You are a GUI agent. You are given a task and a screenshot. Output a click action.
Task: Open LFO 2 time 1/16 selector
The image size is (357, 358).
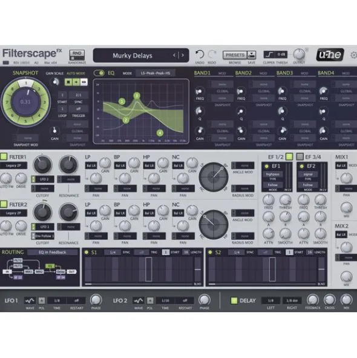pos(165,300)
